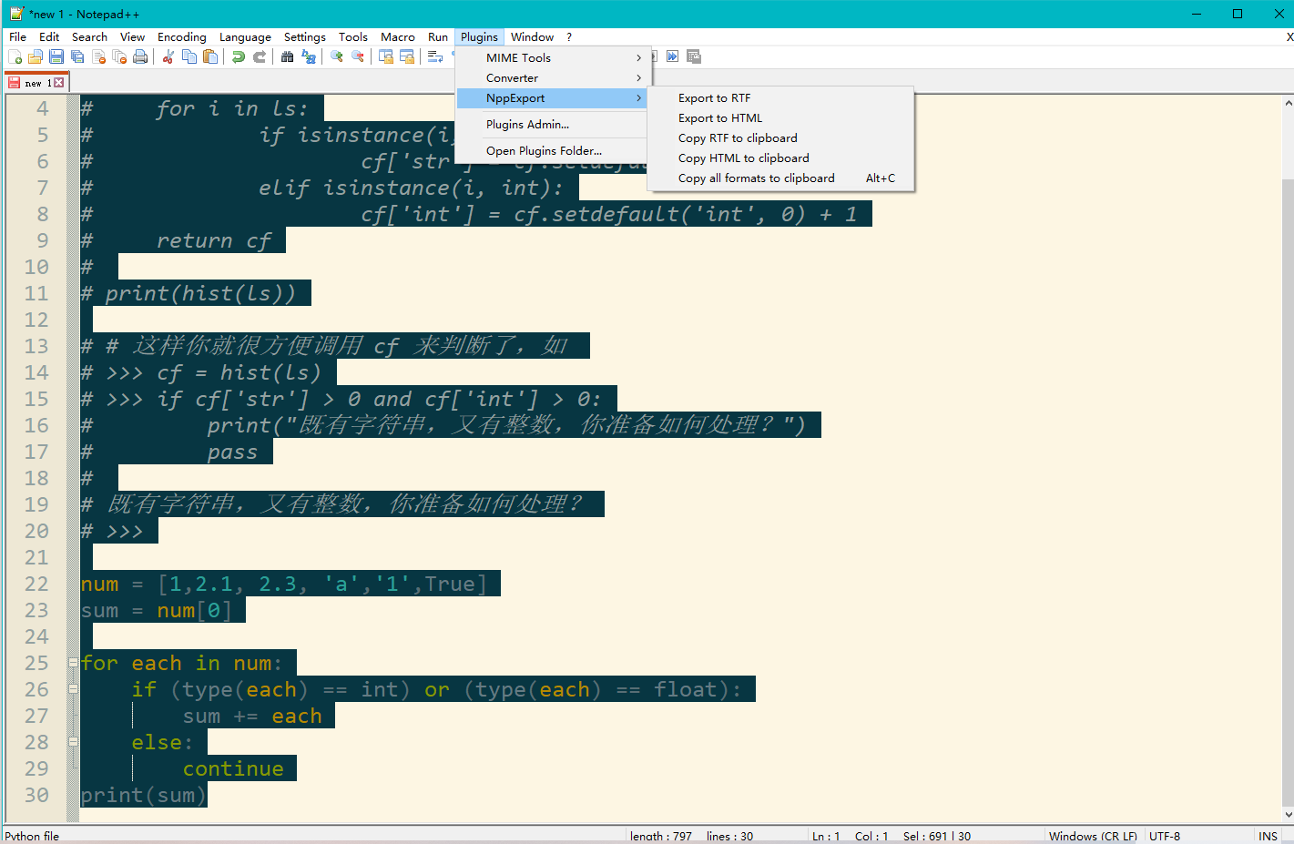Screen dimensions: 1294x844
Task: Open the Window menu
Action: pos(532,37)
